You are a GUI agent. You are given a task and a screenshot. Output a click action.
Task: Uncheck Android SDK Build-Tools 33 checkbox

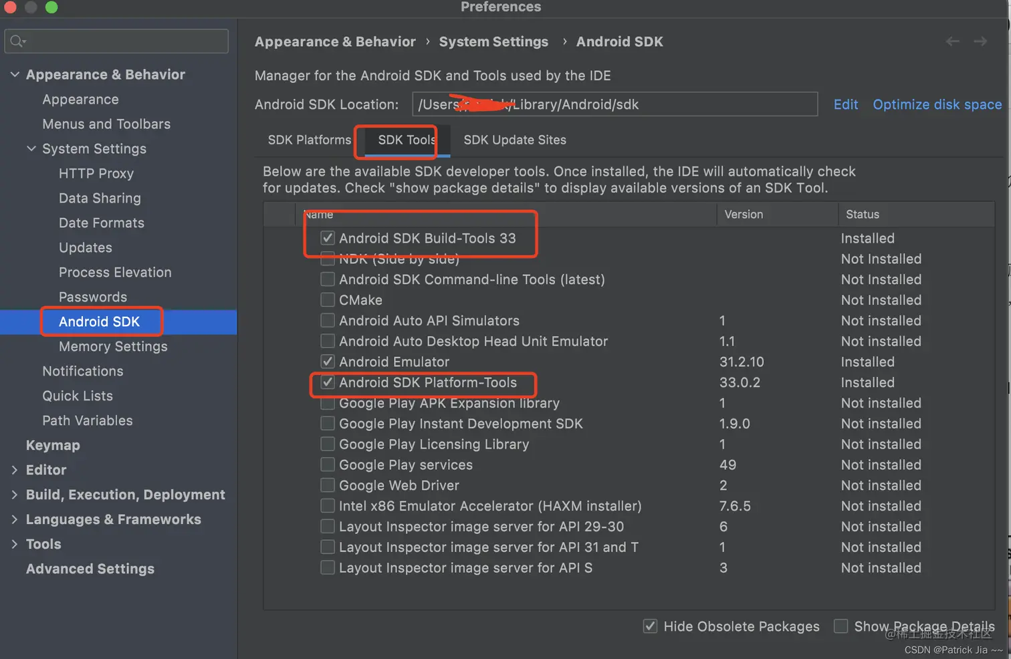pyautogui.click(x=328, y=238)
